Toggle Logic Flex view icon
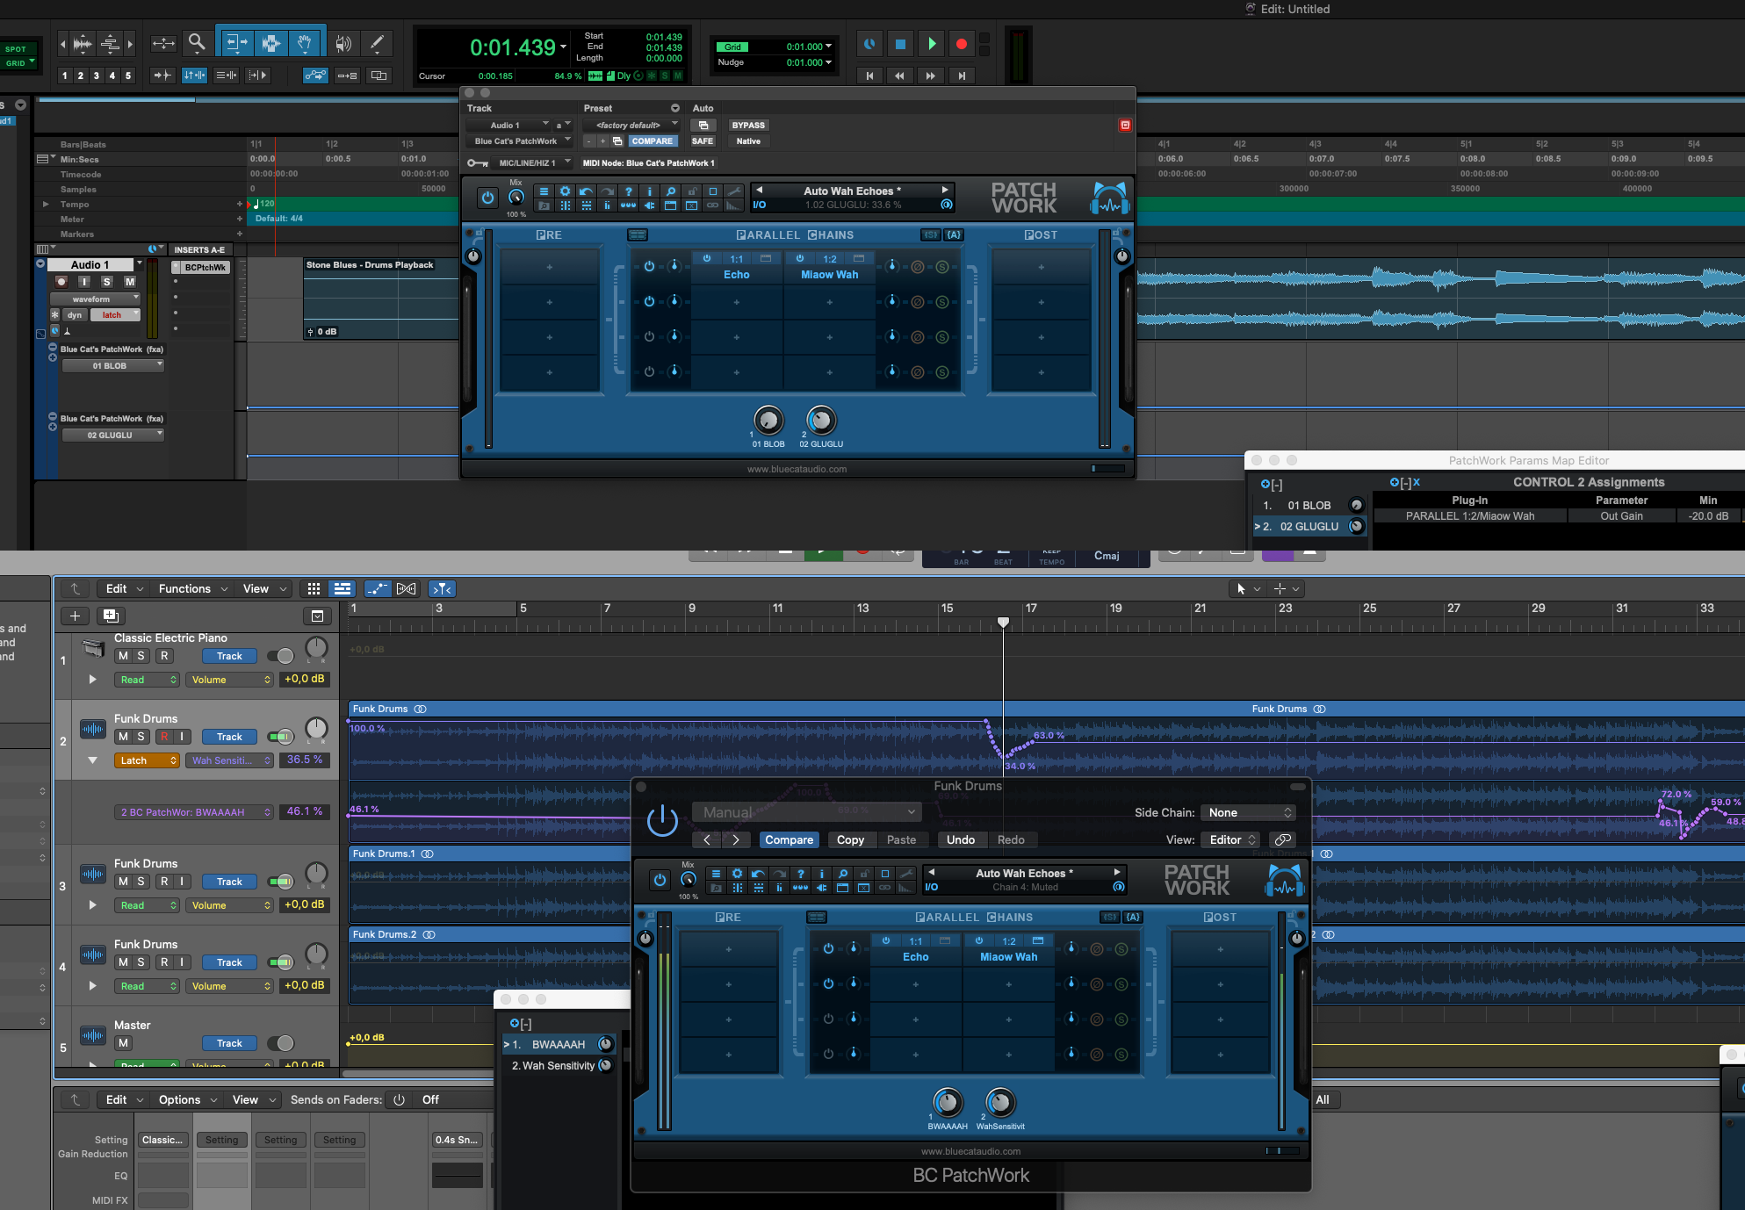Image resolution: width=1745 pixels, height=1210 pixels. pos(407,589)
